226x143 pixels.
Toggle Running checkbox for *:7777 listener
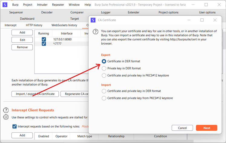point(44,44)
